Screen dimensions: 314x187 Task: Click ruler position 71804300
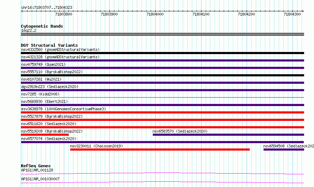click(292, 14)
